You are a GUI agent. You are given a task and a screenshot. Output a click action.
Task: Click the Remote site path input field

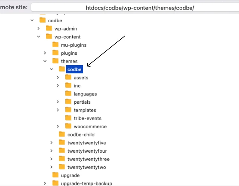135,8
